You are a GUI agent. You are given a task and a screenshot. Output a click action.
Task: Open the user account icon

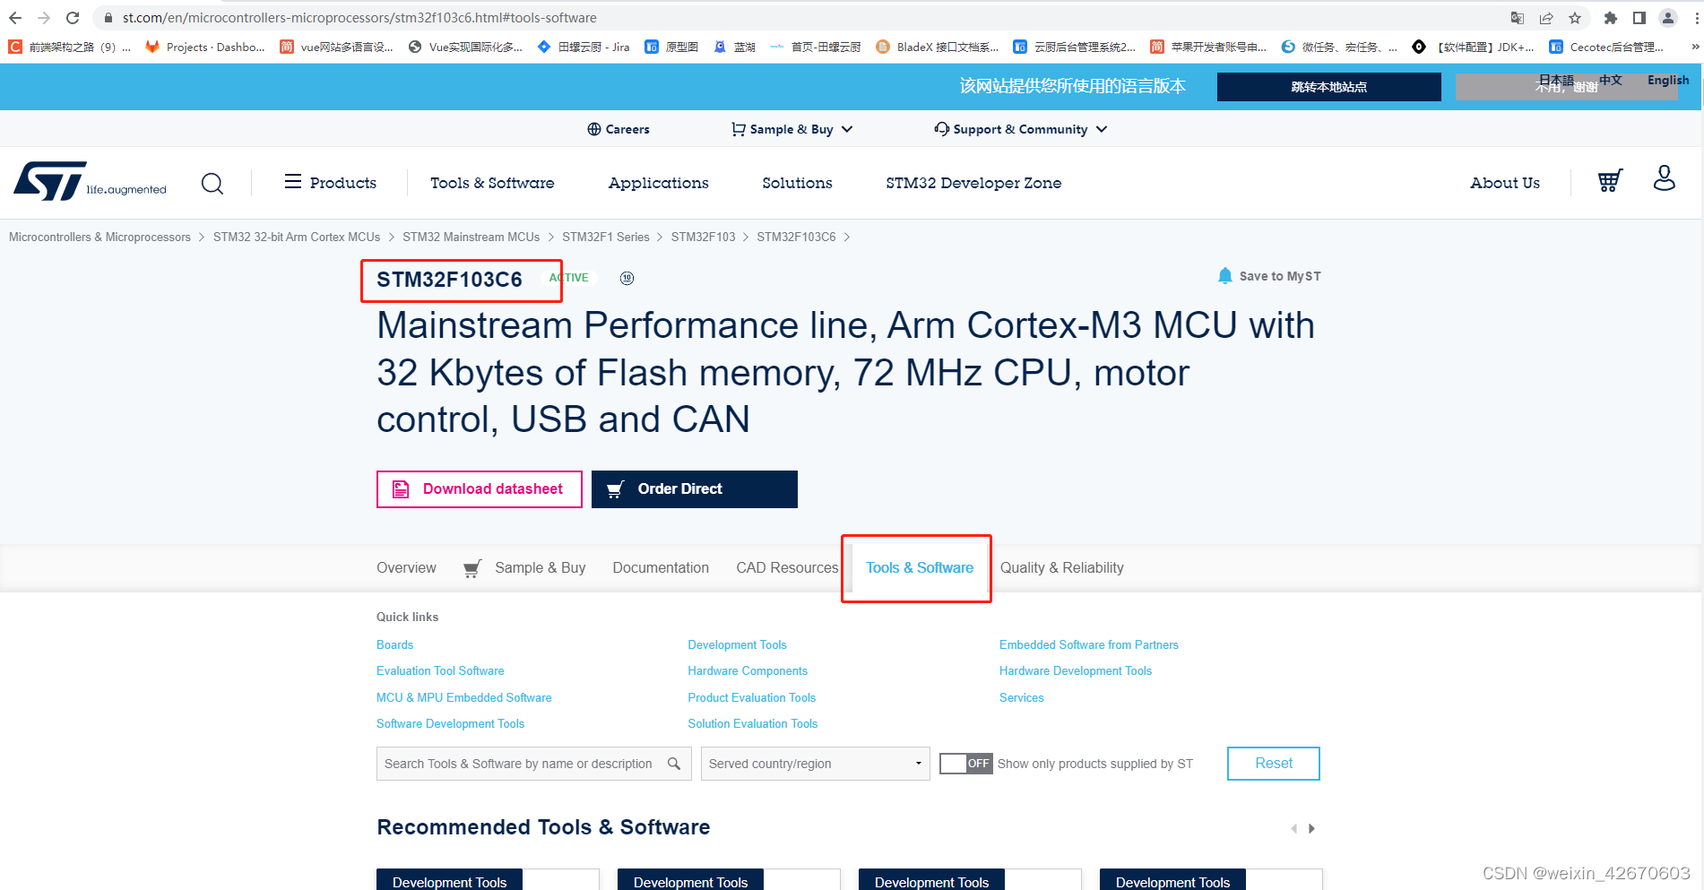1664,178
